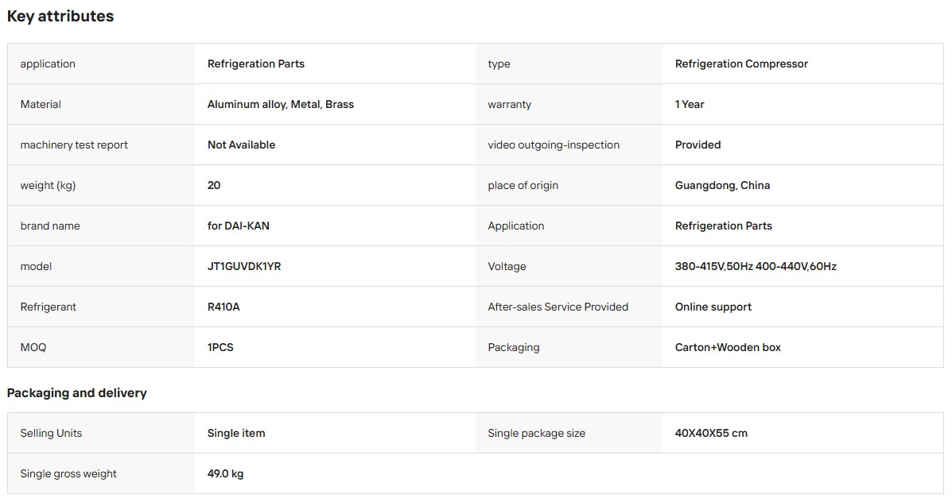Click the weight (kg) value 20
Viewport: 952px width, 502px height.
214,186
